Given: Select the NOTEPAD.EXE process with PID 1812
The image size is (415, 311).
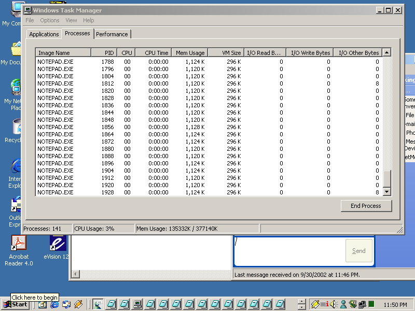Looking at the screenshot, I should (x=56, y=83).
